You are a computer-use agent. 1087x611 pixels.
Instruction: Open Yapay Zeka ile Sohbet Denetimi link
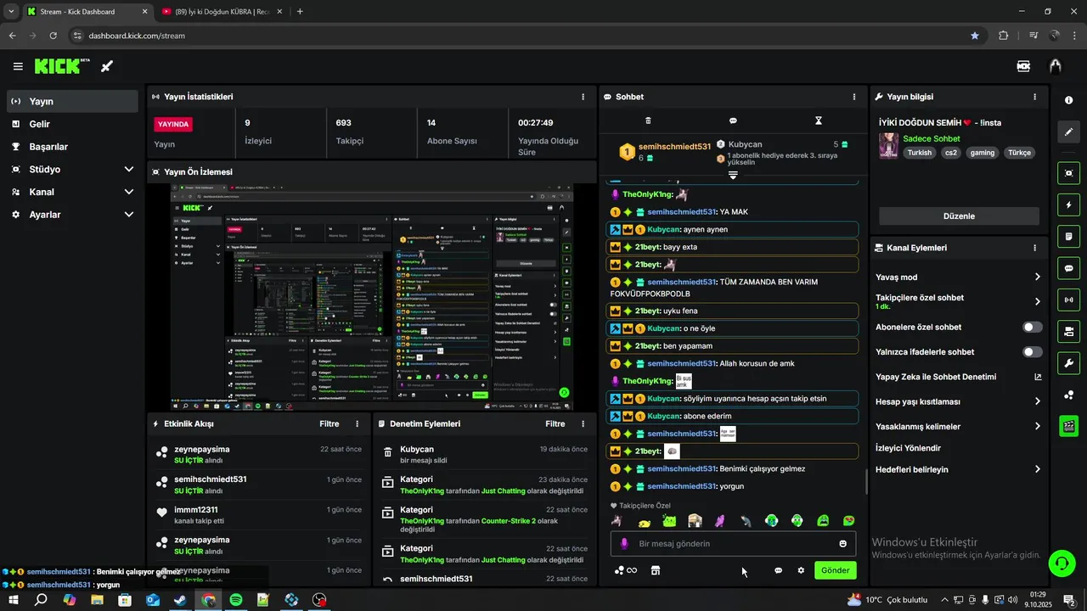[958, 377]
